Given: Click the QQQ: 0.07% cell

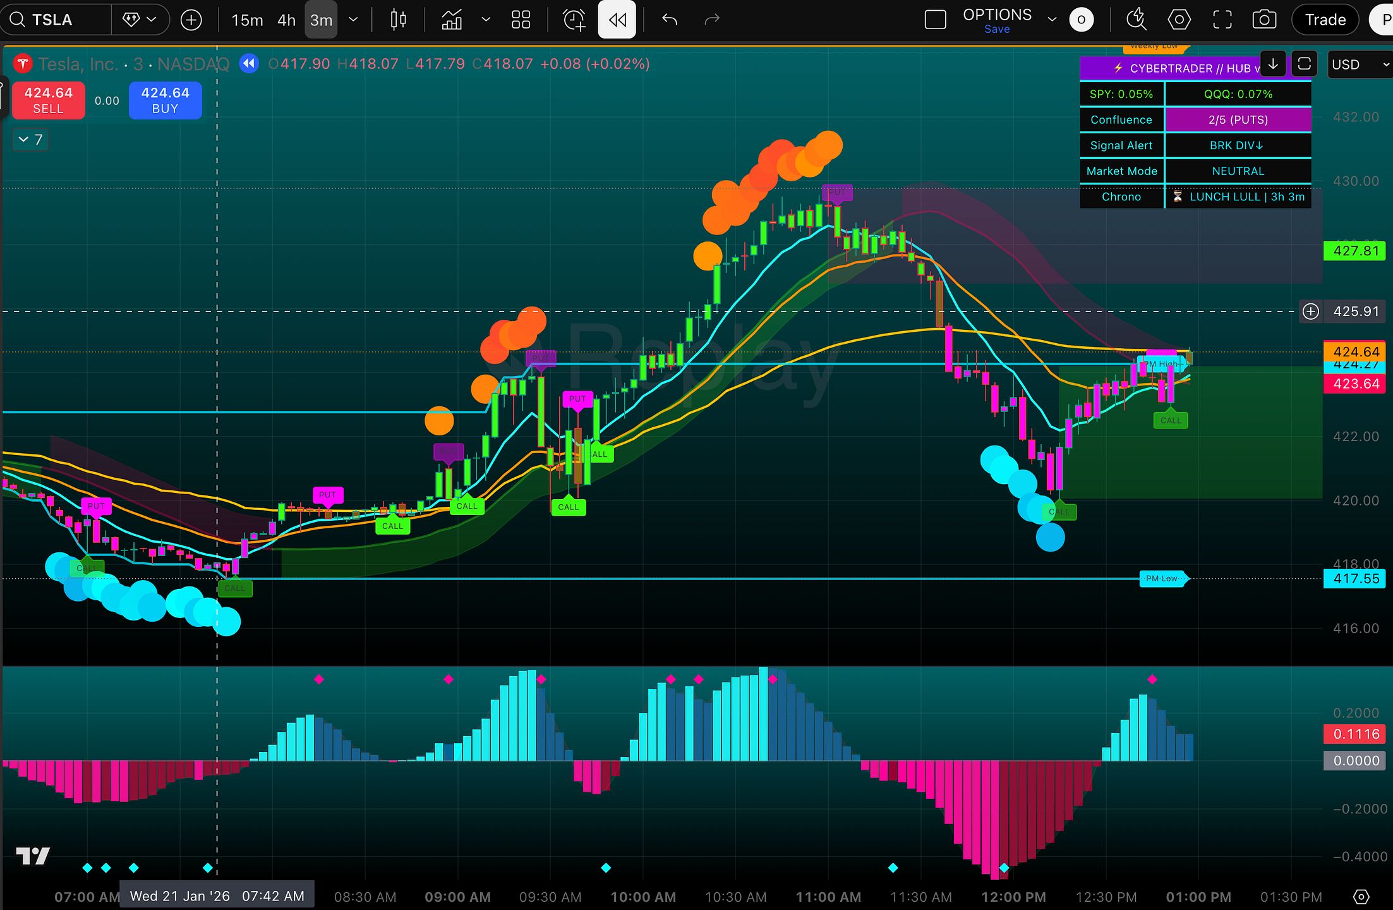Looking at the screenshot, I should (x=1238, y=94).
